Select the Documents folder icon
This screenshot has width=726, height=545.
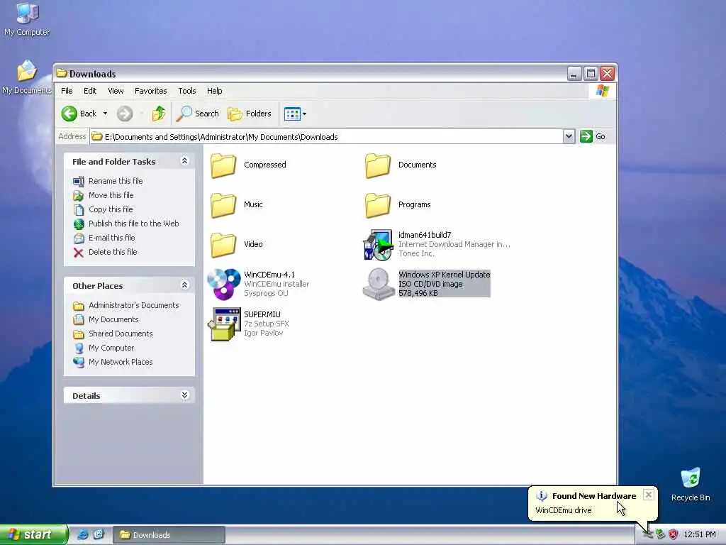point(378,165)
